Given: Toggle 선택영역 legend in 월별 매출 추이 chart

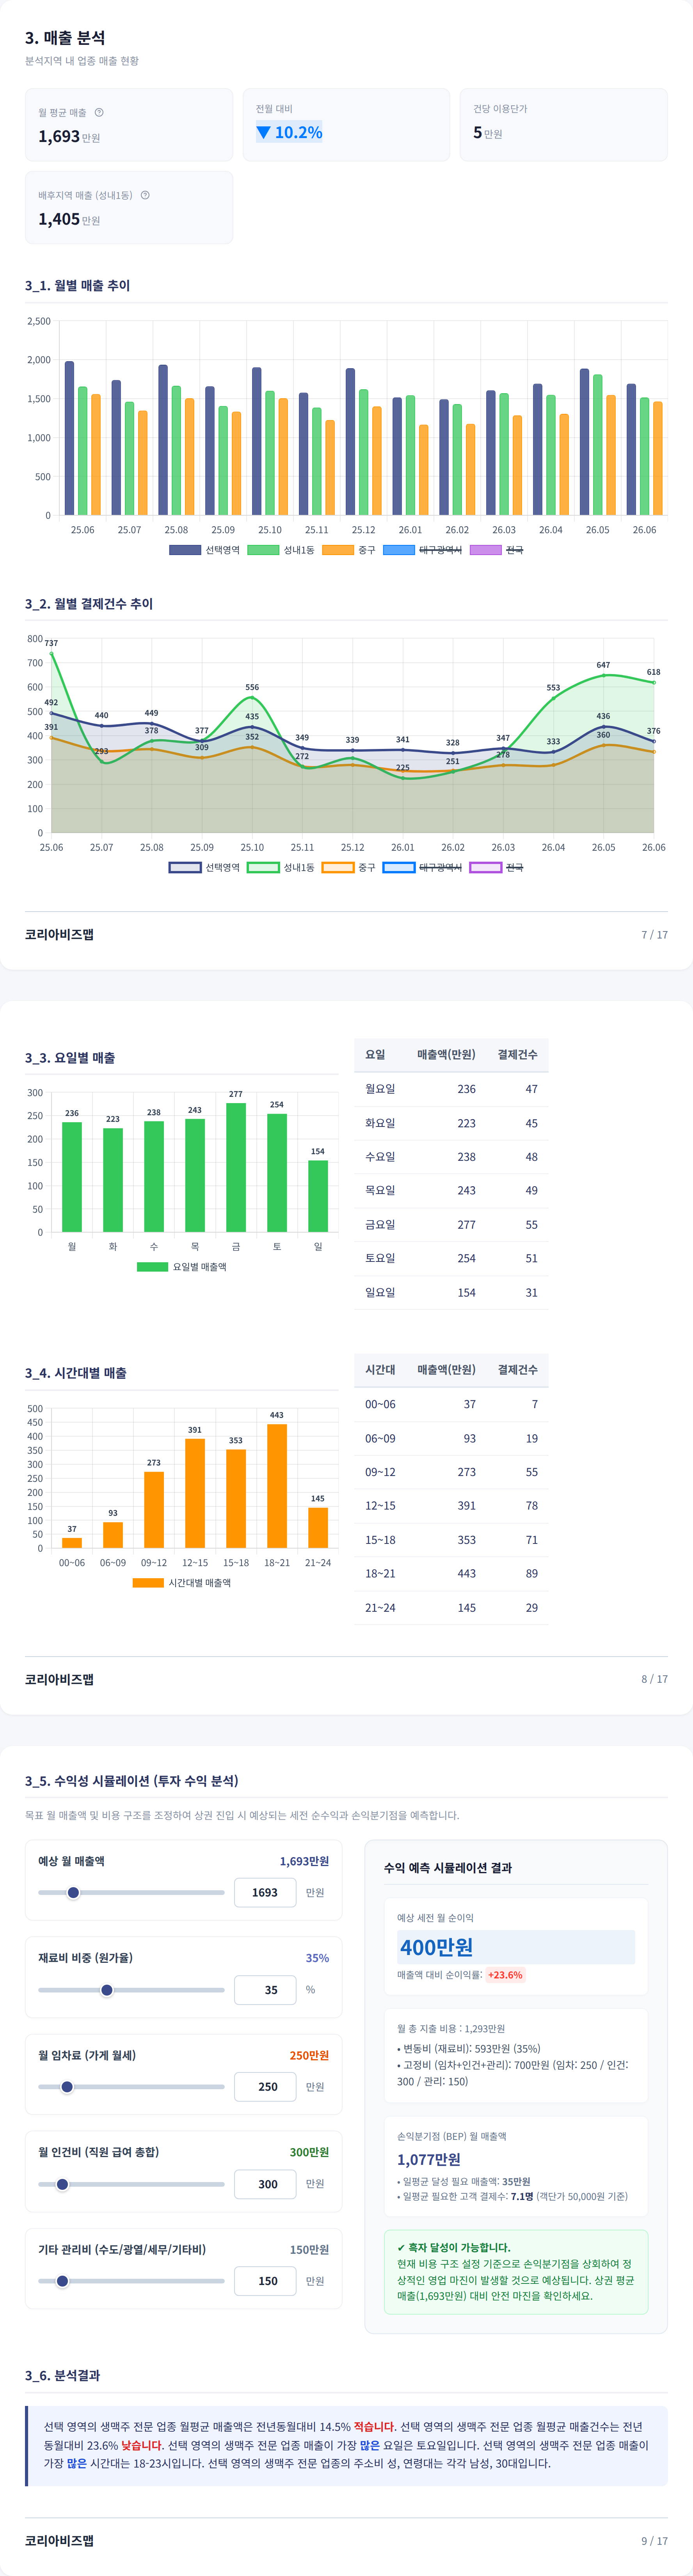Looking at the screenshot, I should (x=204, y=550).
